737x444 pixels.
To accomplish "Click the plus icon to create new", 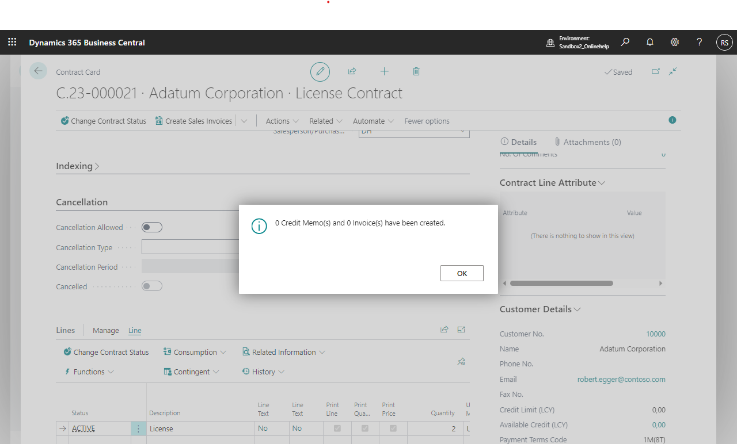I will [384, 72].
